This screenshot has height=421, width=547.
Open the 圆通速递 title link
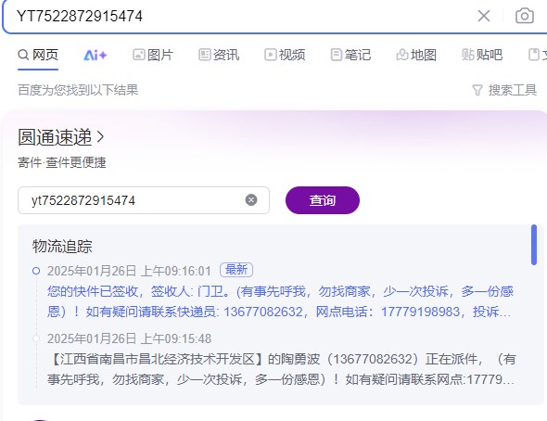(55, 136)
